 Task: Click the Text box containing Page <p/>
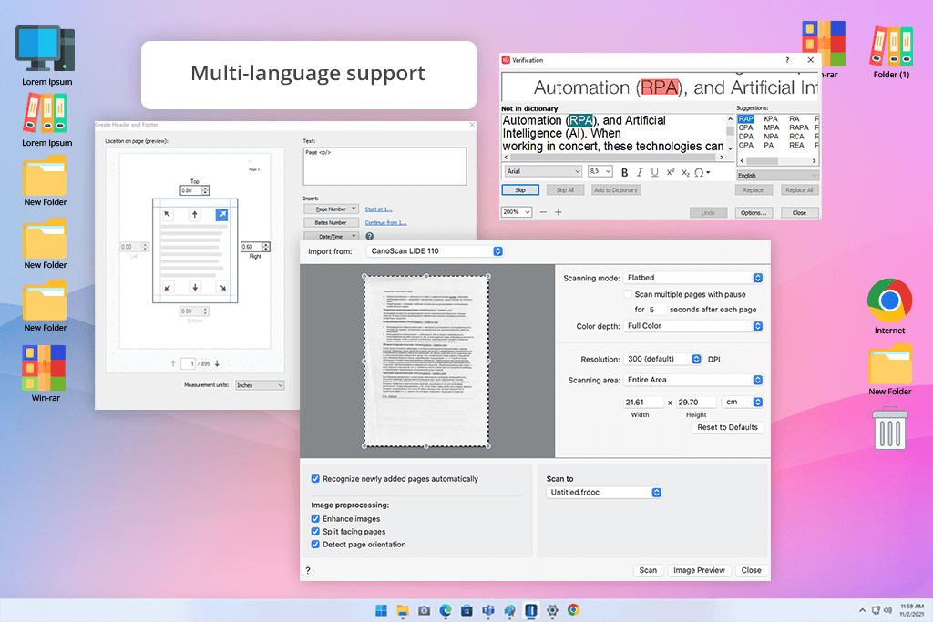(x=384, y=167)
